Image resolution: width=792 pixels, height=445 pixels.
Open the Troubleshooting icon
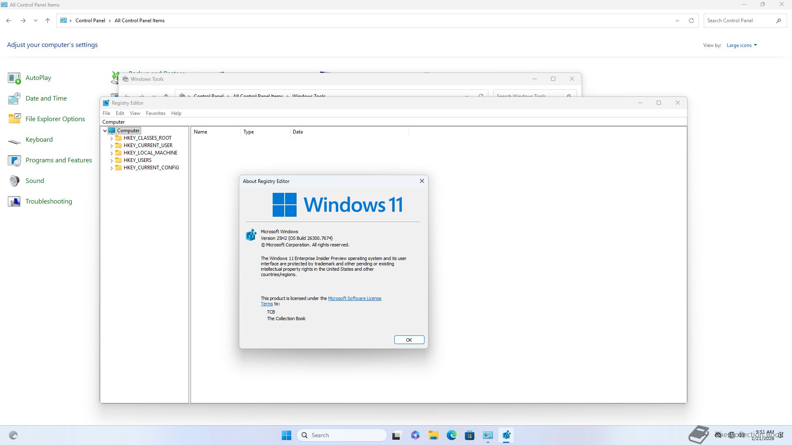tap(14, 201)
